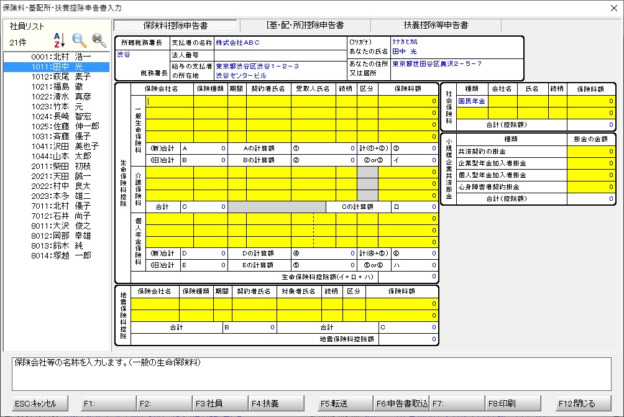The height and width of the screenshot is (417, 624).
Task: Select employee 8014:塚越 一郎
Action: coord(57,256)
